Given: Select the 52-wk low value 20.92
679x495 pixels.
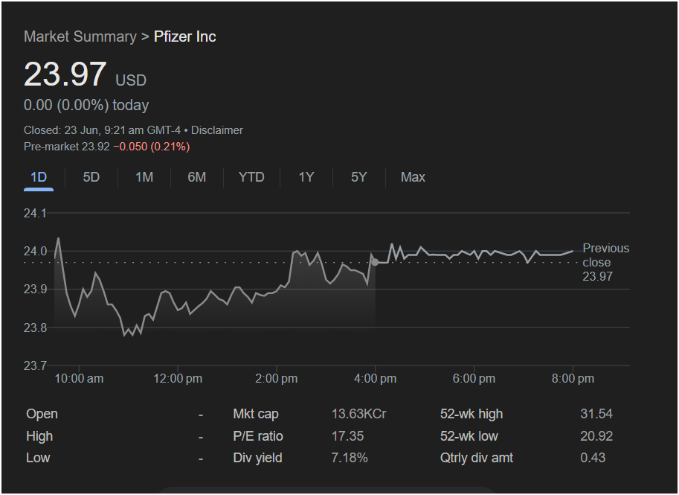Looking at the screenshot, I should [x=596, y=436].
